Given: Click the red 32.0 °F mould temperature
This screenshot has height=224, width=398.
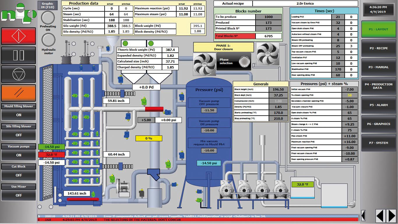Looking at the screenshot, I should pos(52,155).
